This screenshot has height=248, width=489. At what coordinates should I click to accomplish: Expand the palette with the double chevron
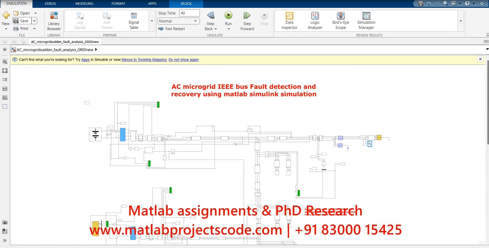5,240
